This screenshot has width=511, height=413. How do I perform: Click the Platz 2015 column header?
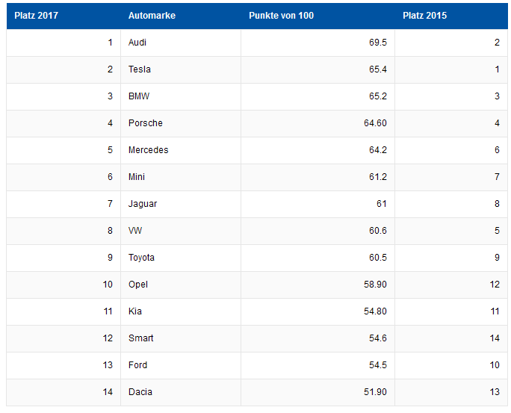(424, 16)
